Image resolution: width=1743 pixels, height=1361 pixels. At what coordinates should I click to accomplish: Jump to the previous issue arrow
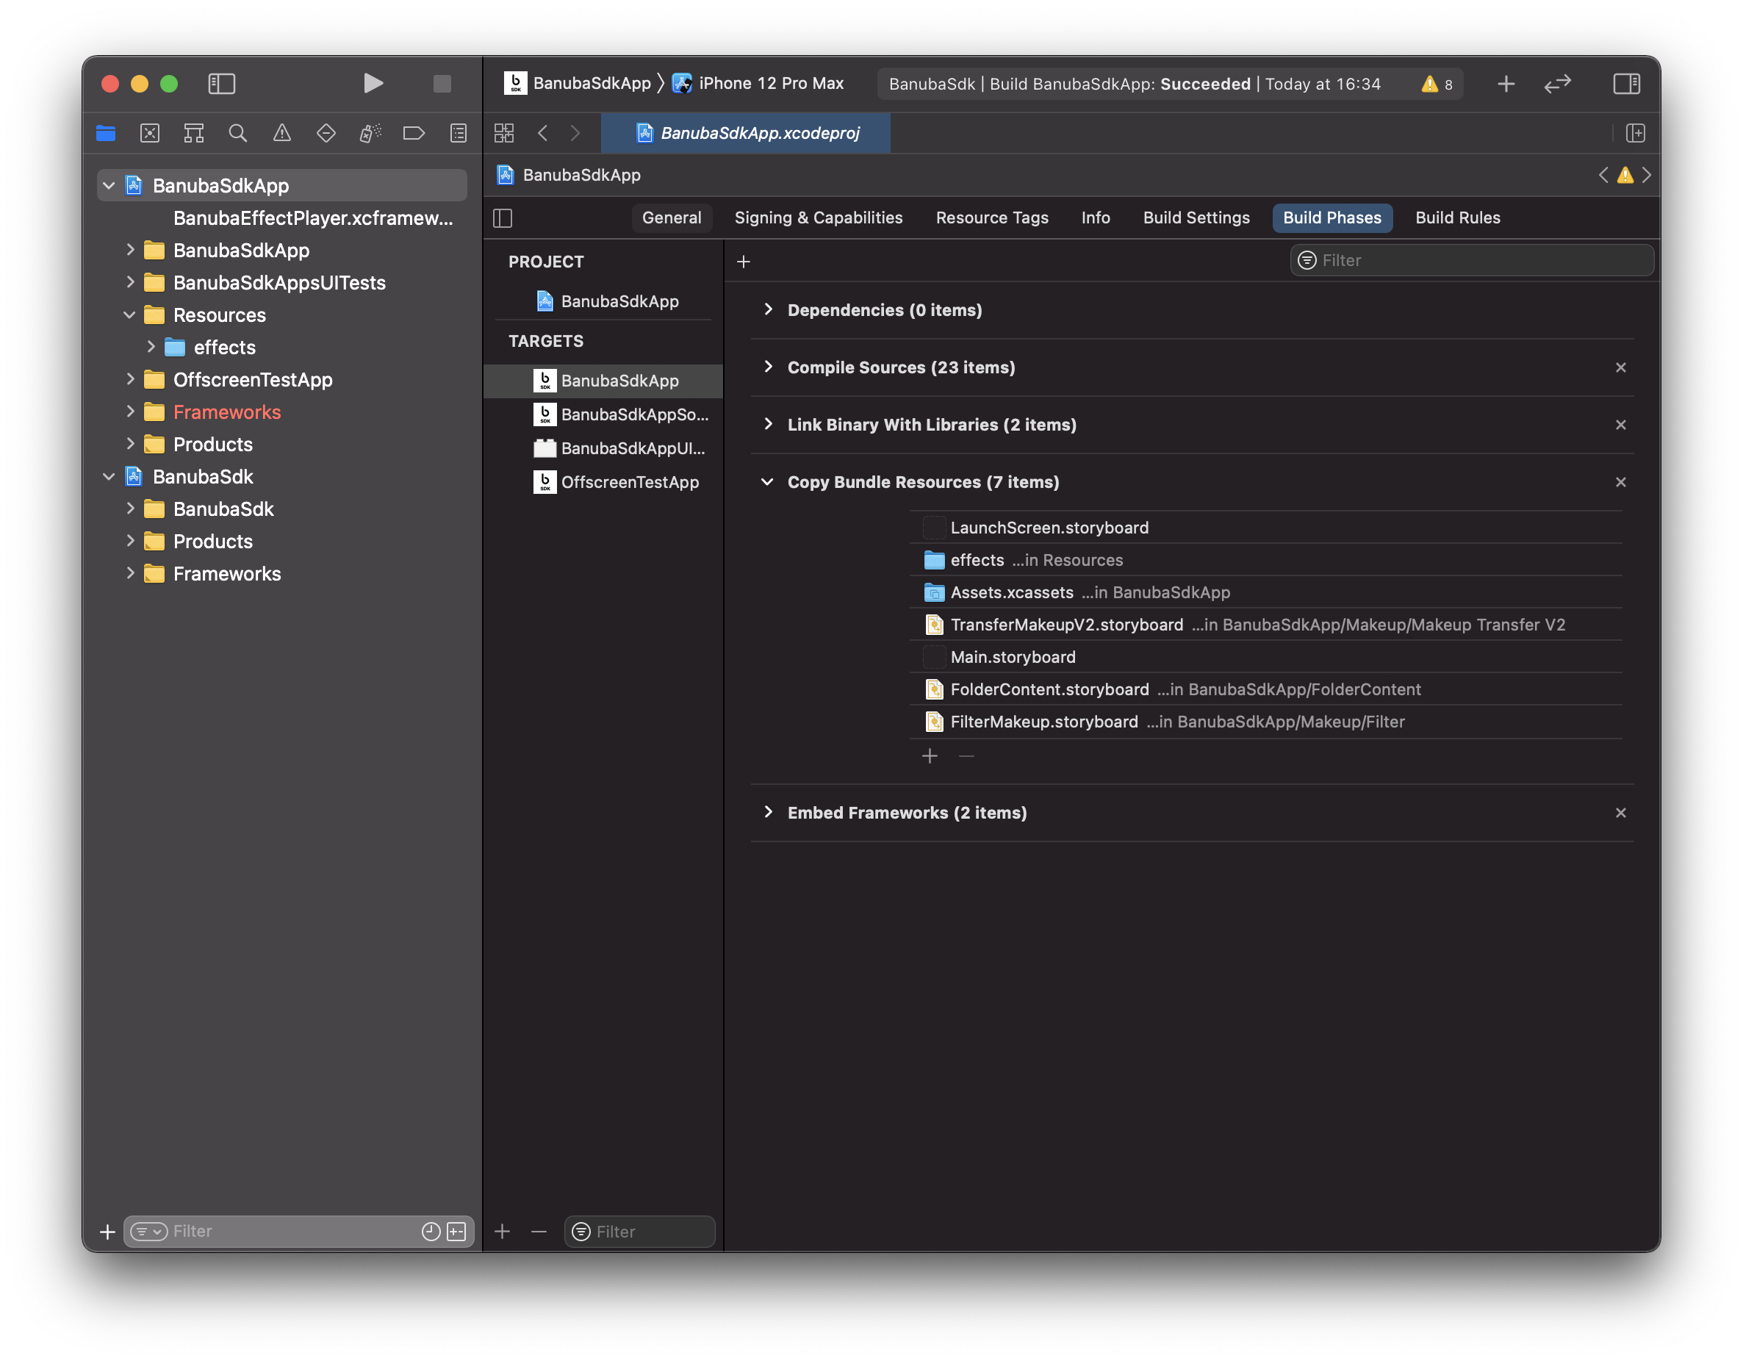tap(1603, 175)
